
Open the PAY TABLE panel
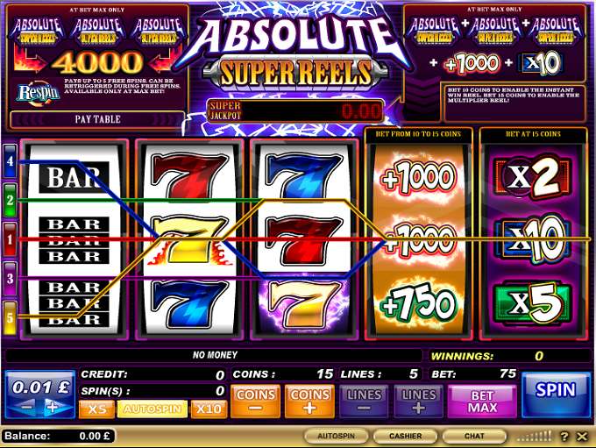[x=97, y=119]
